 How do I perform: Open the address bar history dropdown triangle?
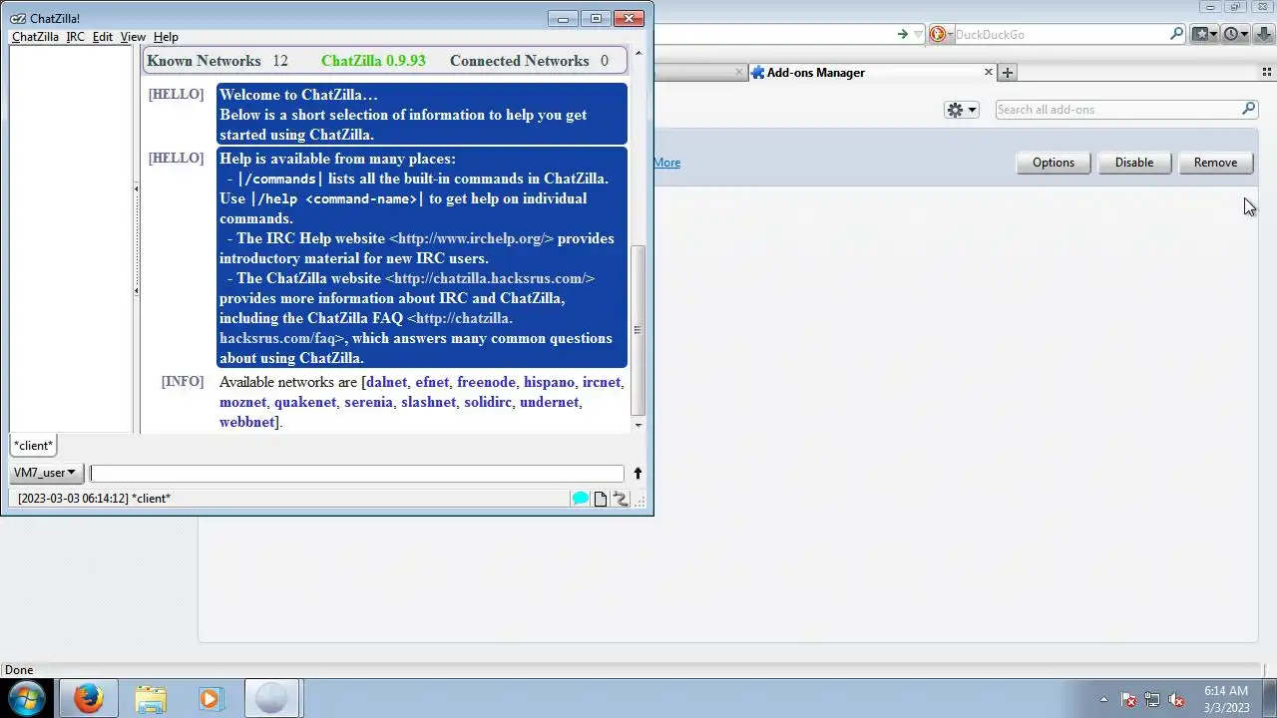(919, 35)
